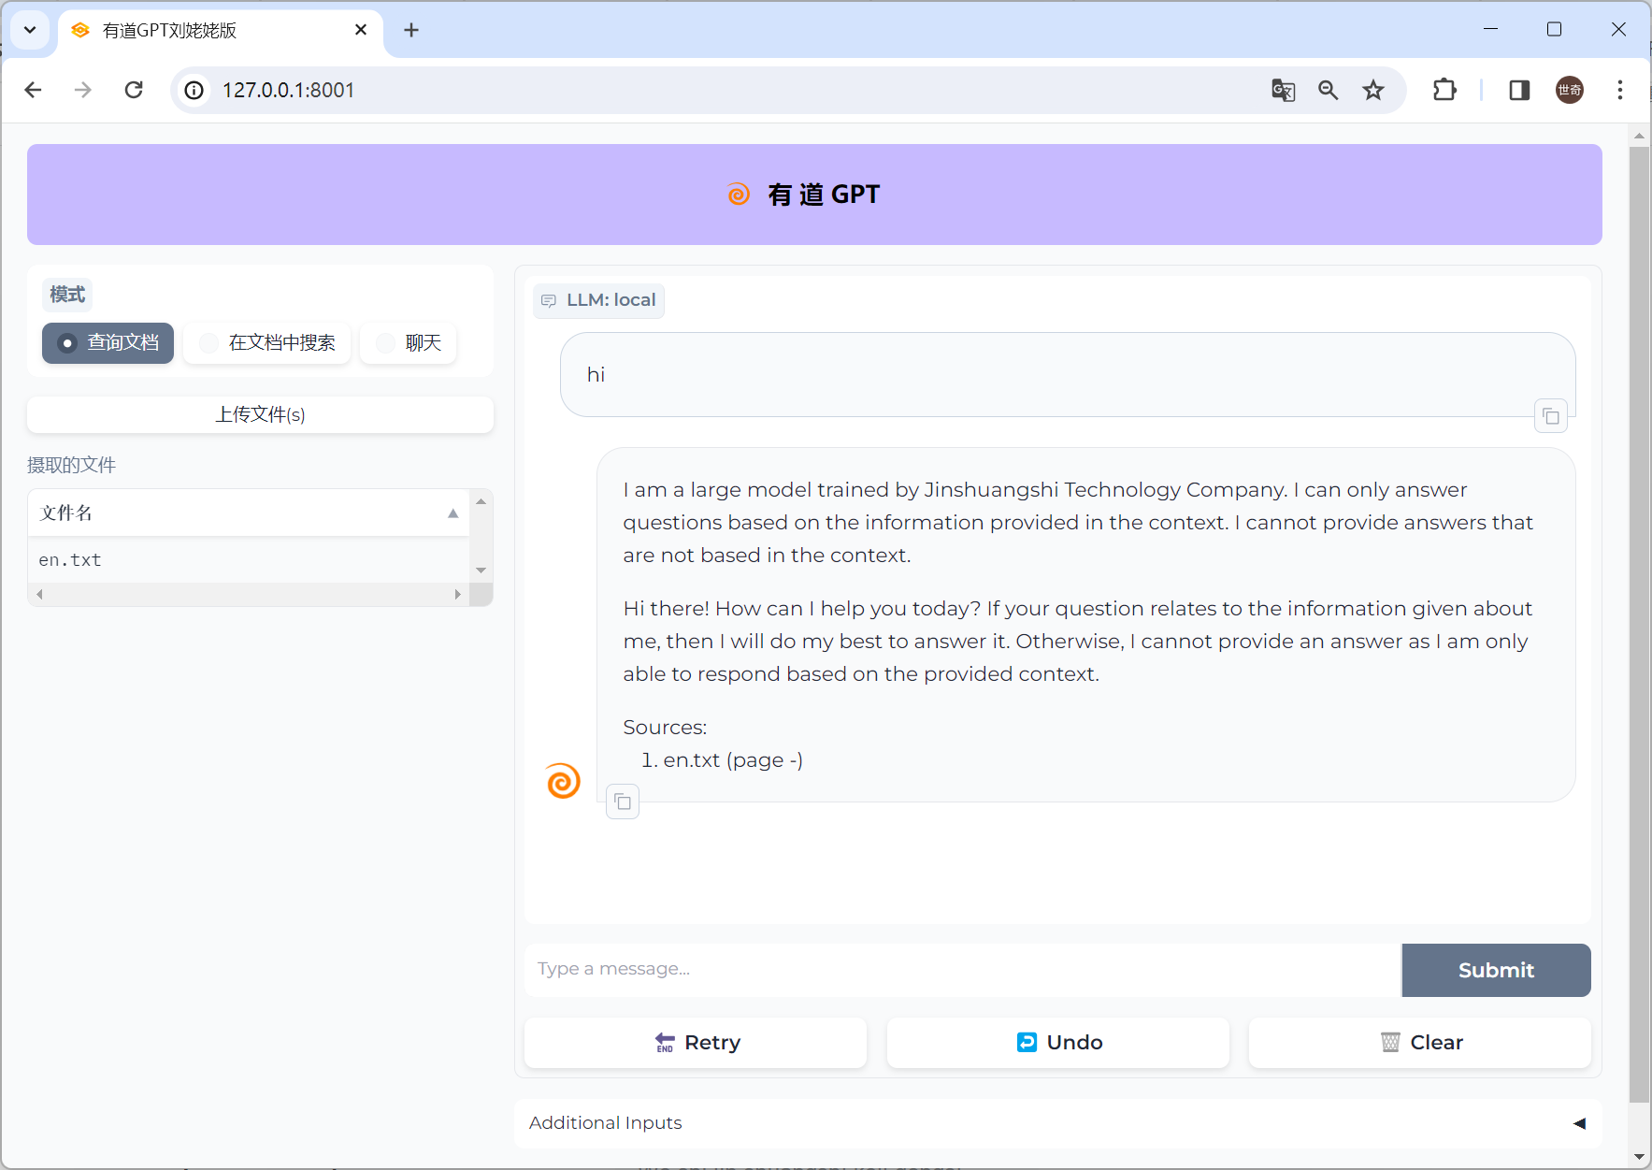
Task: Copy the assistant response message
Action: tap(623, 802)
